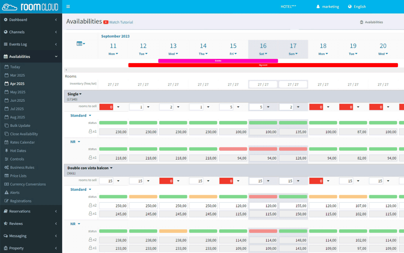Select Bulk Update in sidebar

[20, 126]
